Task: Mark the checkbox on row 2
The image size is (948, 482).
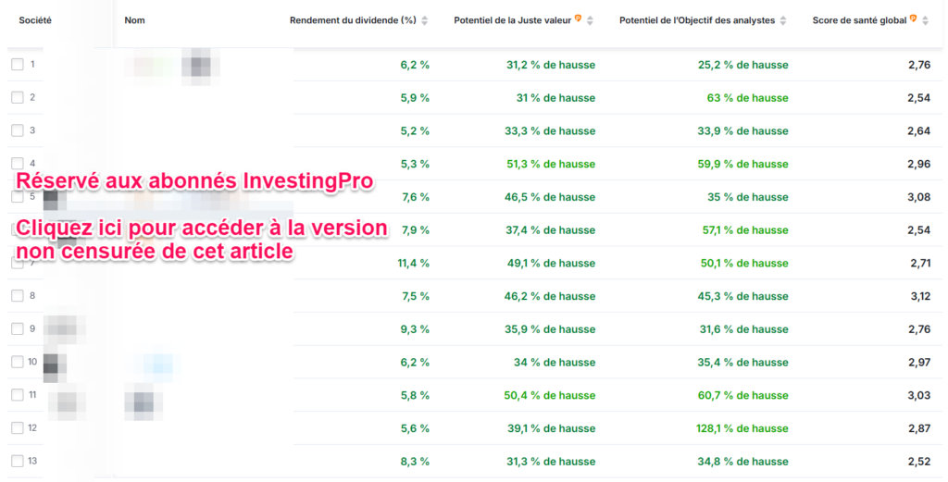Action: point(17,97)
